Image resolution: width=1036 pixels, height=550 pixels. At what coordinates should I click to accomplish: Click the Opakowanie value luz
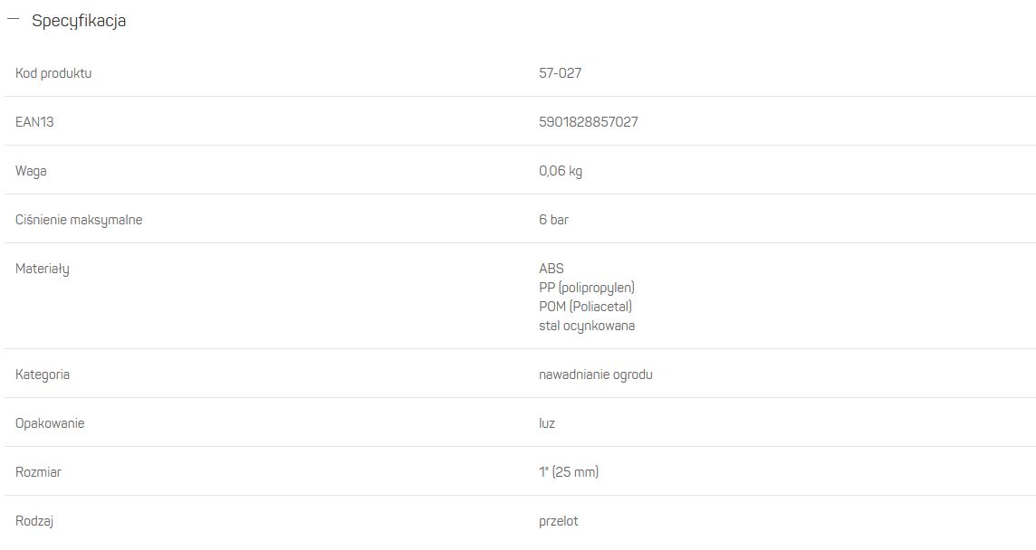[546, 423]
